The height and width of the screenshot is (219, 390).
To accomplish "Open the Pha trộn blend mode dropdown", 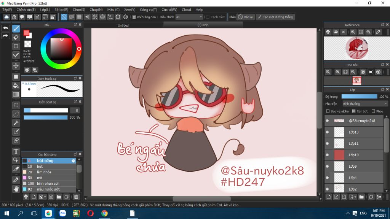I will [x=365, y=104].
